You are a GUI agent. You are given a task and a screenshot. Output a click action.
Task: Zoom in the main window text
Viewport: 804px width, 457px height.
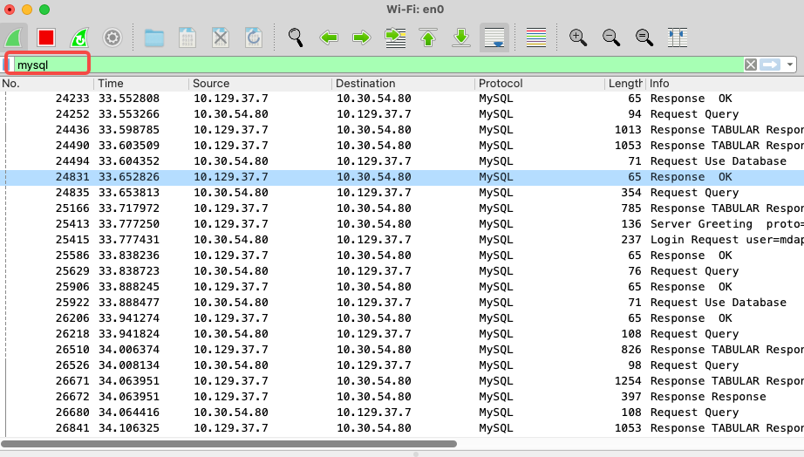point(578,38)
